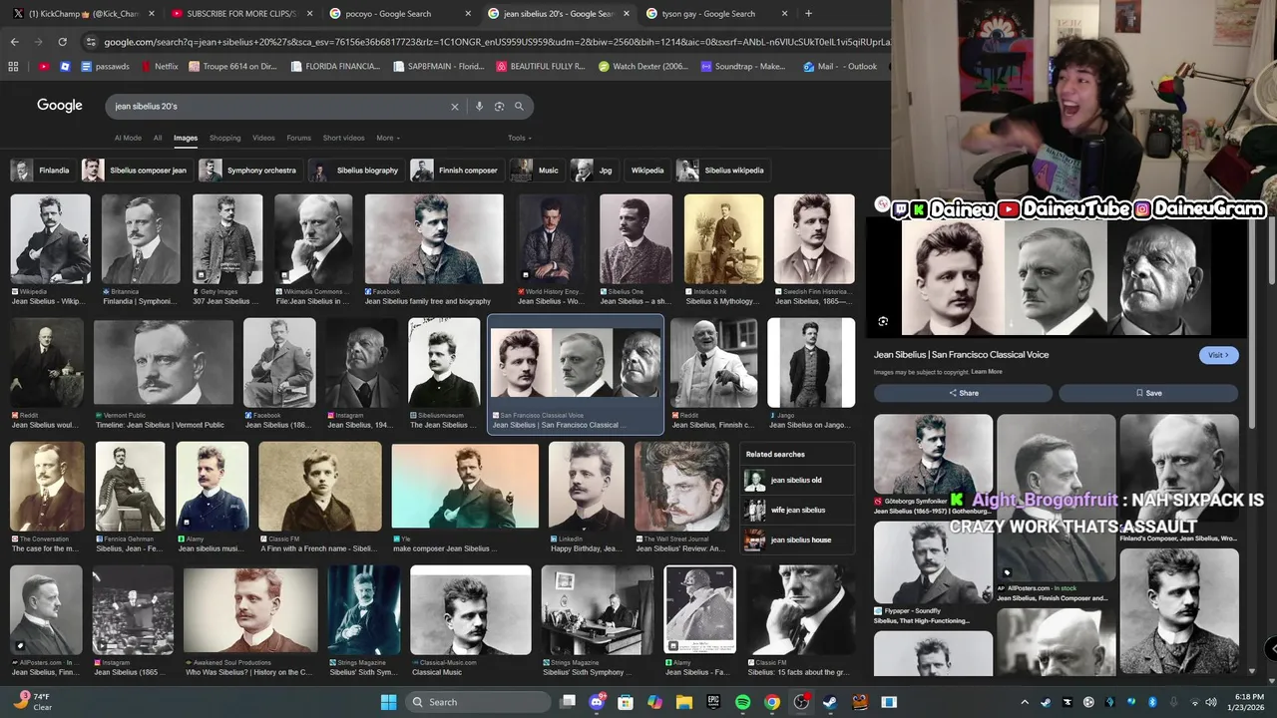Open Google Lens image search icon
This screenshot has height=718, width=1277.
[x=499, y=107]
